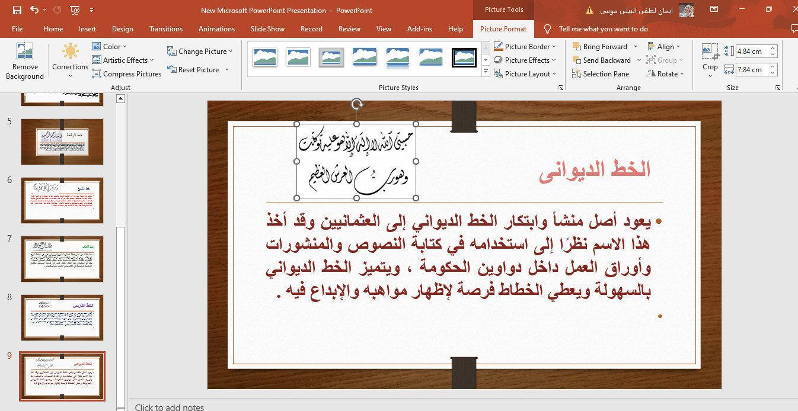Click slide panel scrollbar up arrow

121,99
